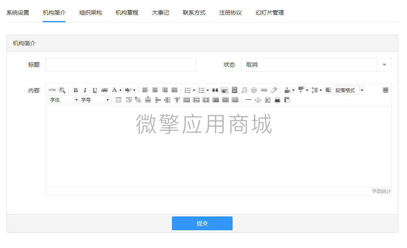This screenshot has height=248, width=407.
Task: Open the 组织架构 tab
Action: (x=90, y=13)
